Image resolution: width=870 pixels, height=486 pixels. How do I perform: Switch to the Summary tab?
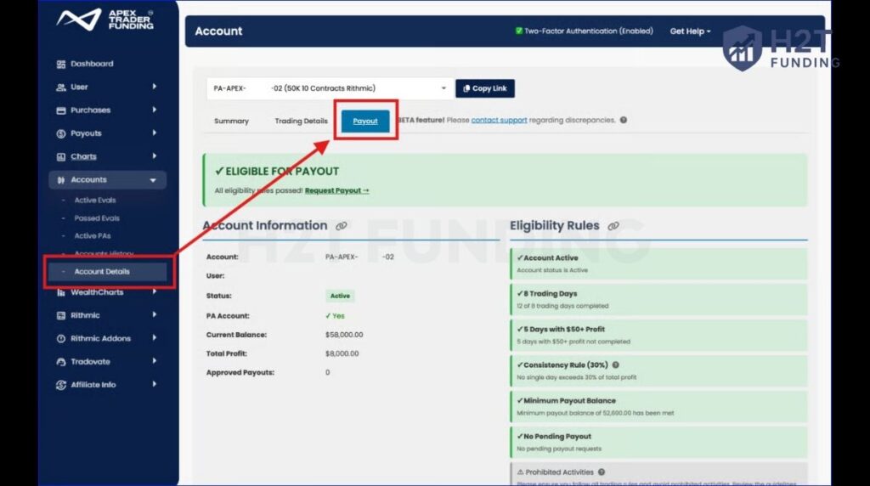point(231,121)
